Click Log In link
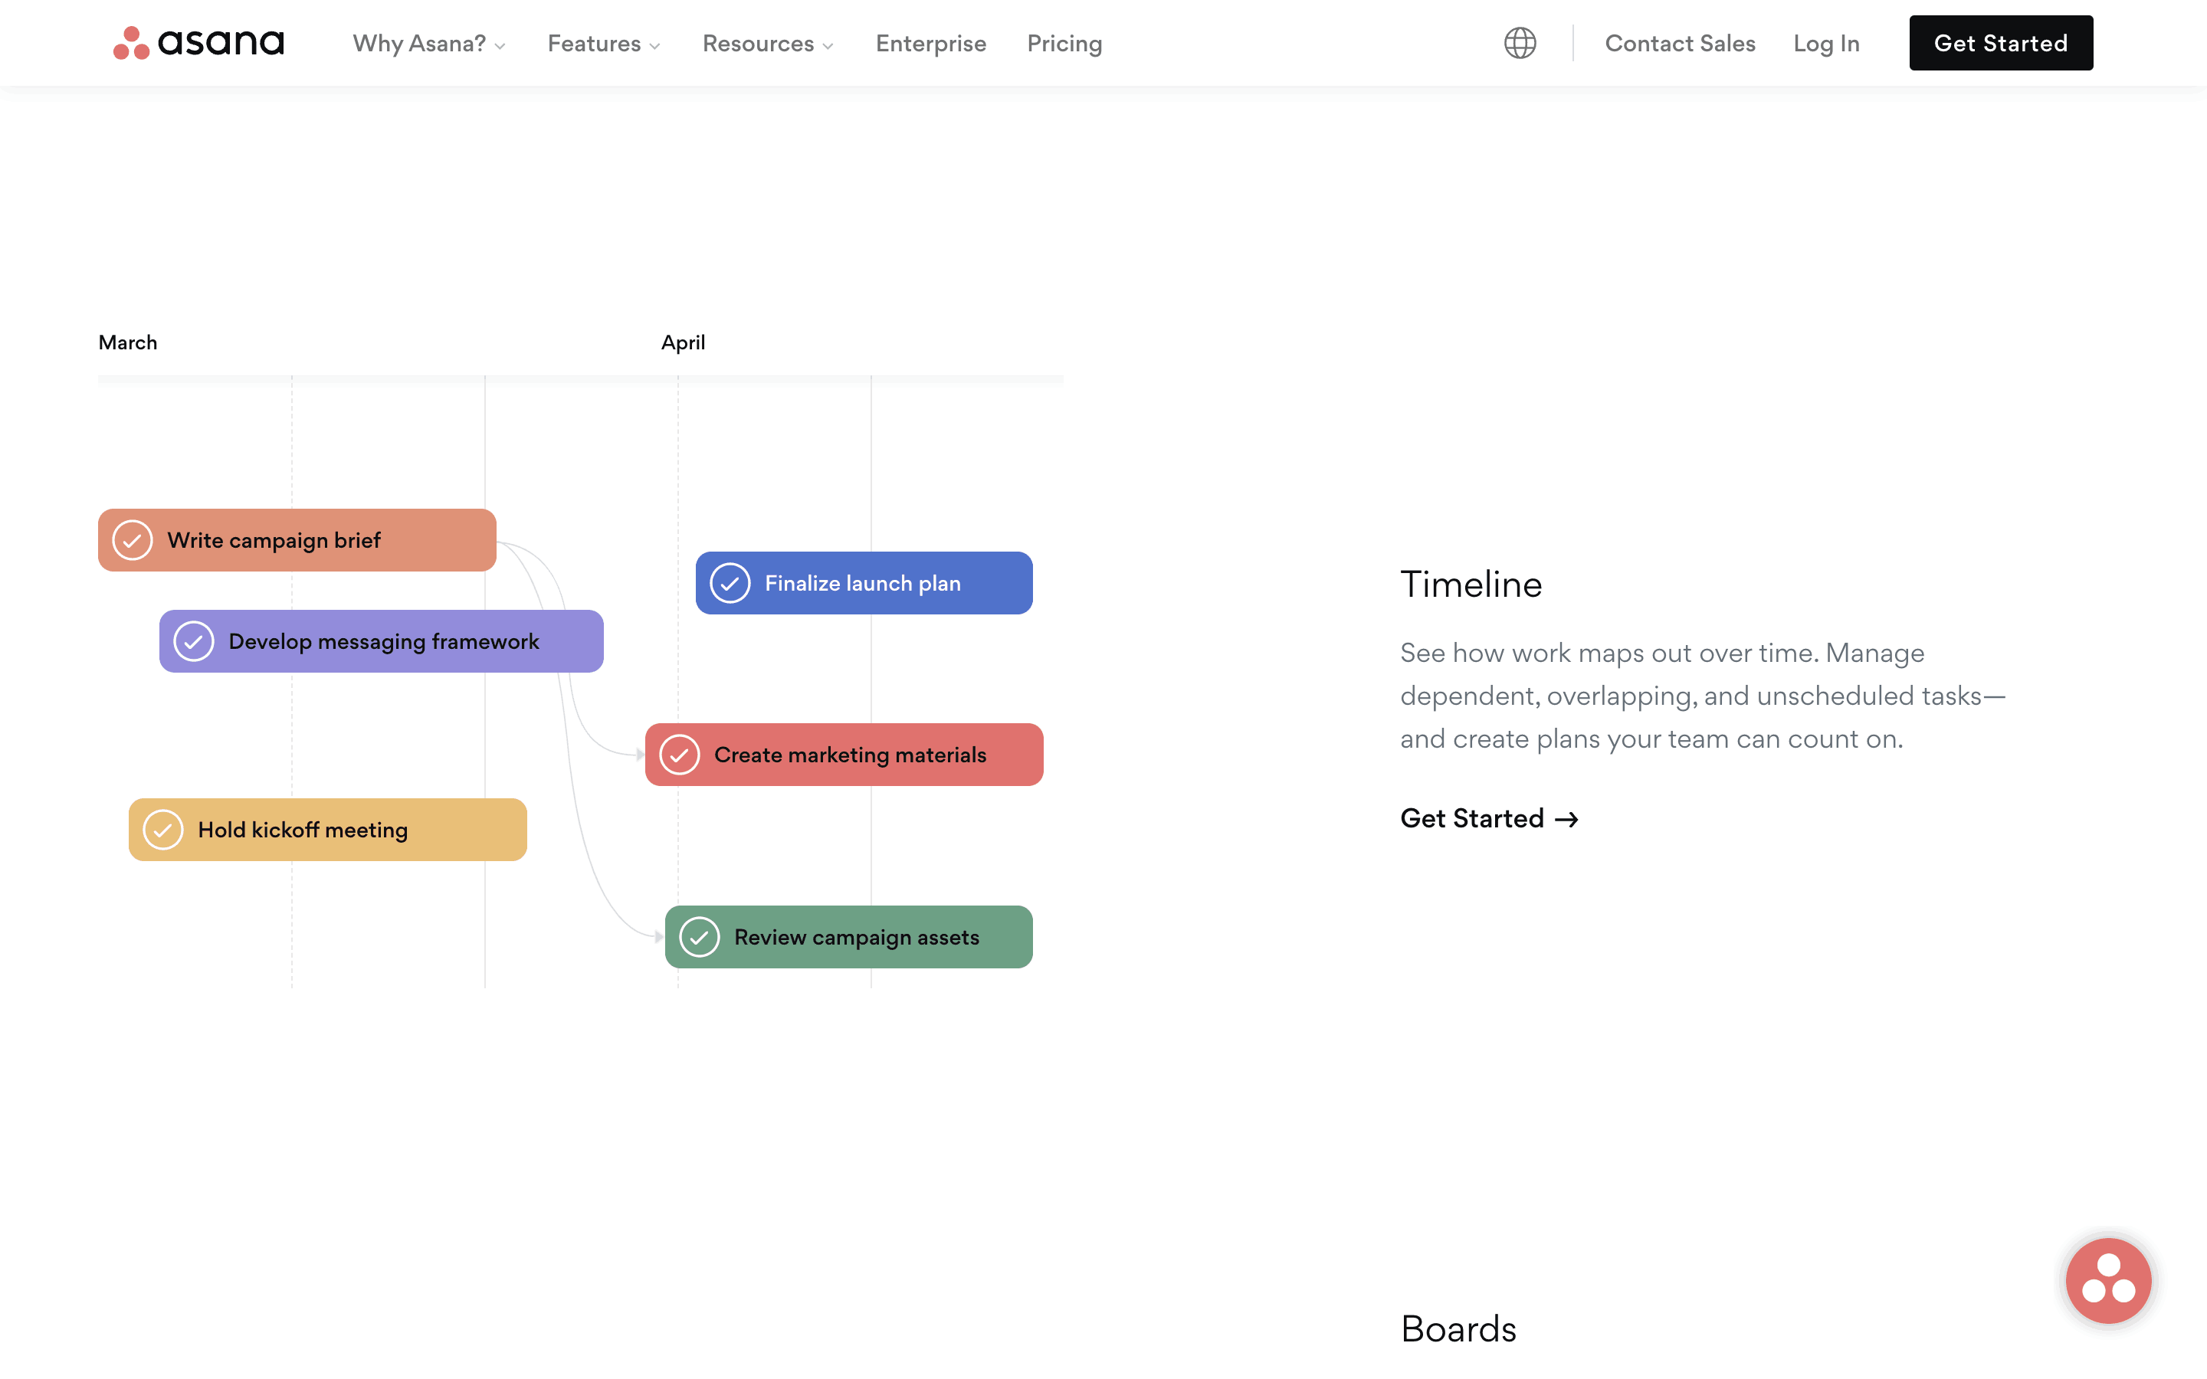 click(x=1826, y=43)
